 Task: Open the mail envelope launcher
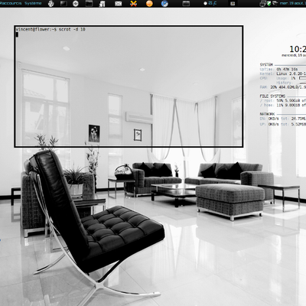click(119, 4)
